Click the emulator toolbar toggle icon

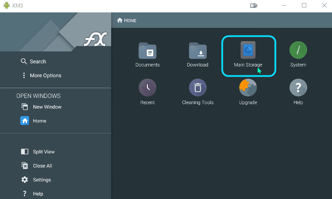254,5
